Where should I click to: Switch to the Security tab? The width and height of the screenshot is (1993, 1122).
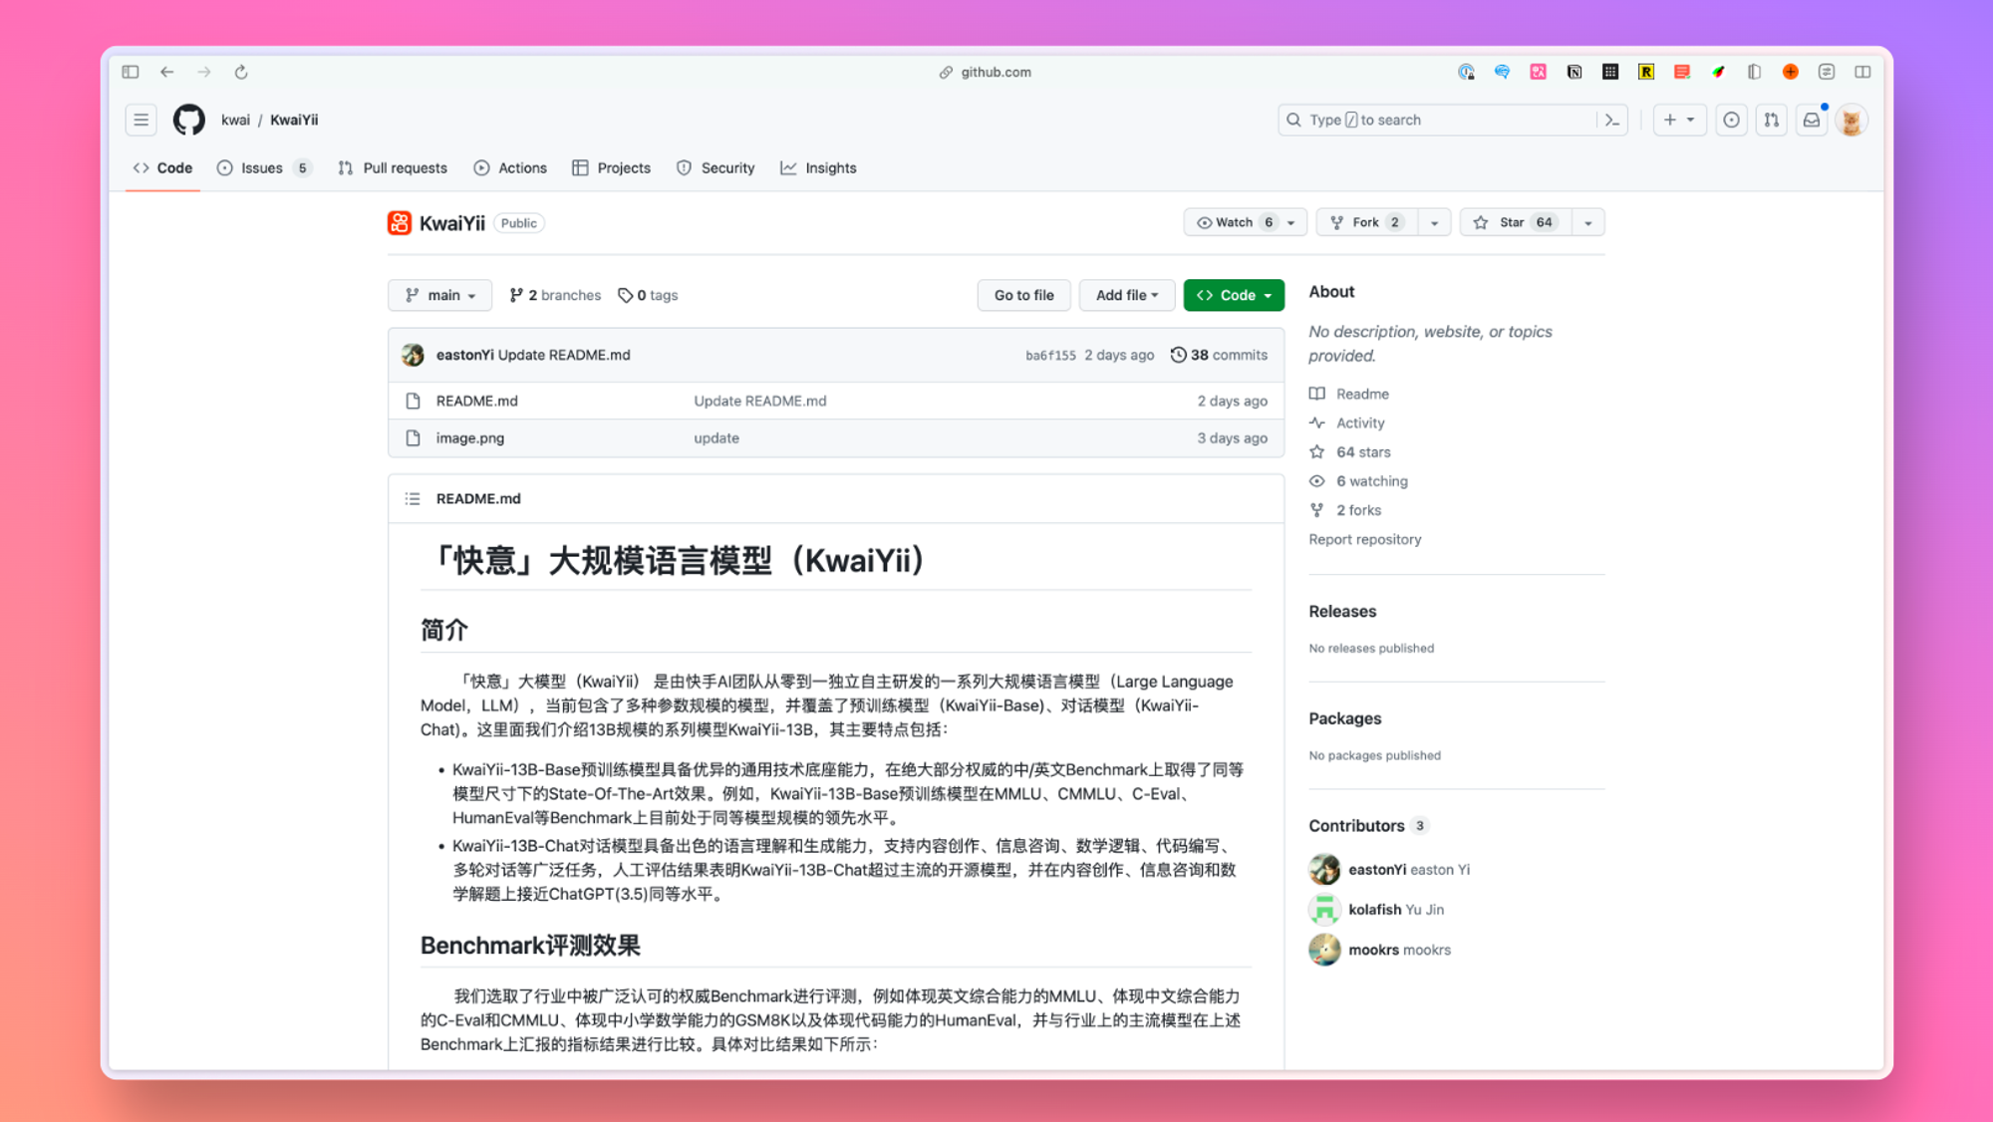click(715, 167)
